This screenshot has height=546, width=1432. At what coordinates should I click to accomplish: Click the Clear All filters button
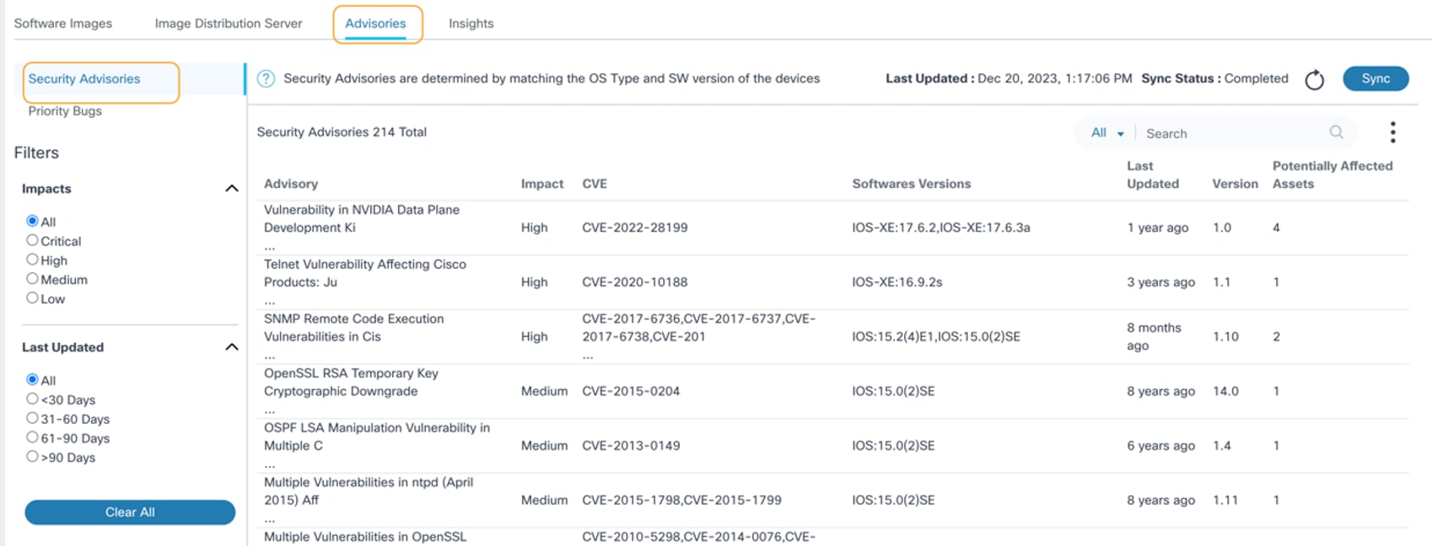[x=130, y=512]
